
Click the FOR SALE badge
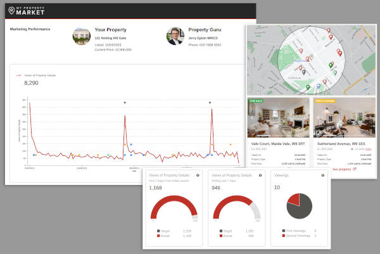256,101
